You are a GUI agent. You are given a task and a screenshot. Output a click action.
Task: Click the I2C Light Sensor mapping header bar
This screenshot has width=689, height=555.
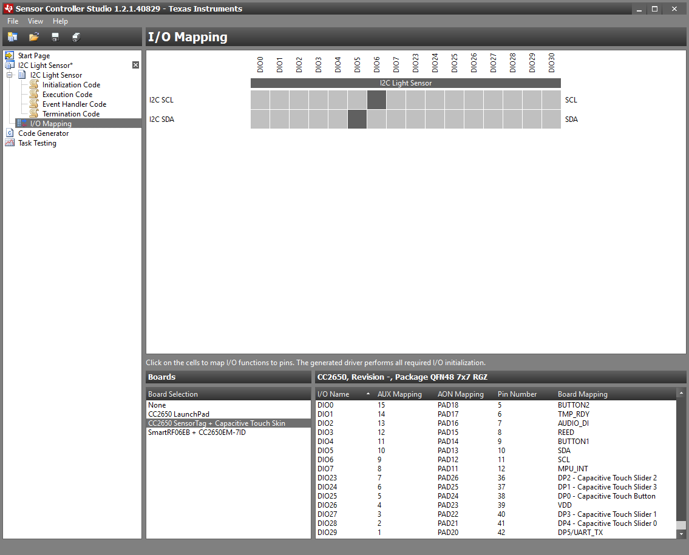(x=406, y=83)
